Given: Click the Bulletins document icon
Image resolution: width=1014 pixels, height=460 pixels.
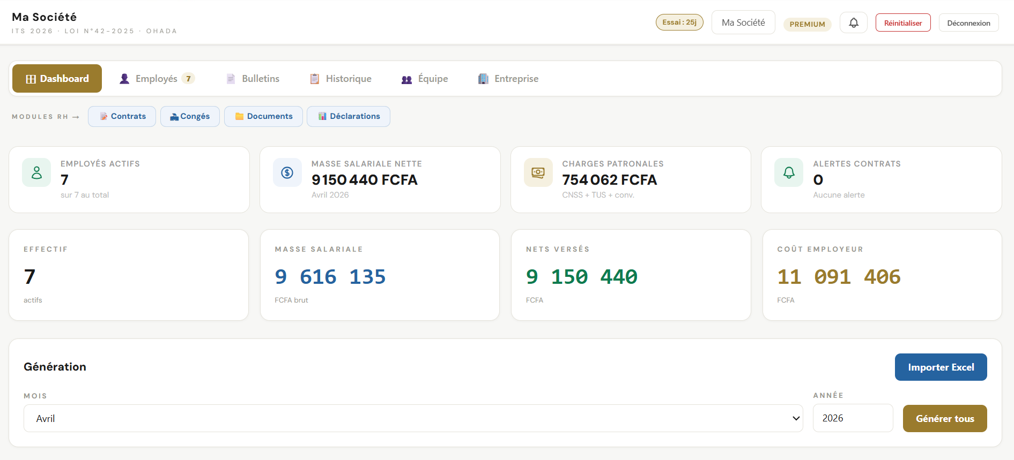Looking at the screenshot, I should pos(231,79).
